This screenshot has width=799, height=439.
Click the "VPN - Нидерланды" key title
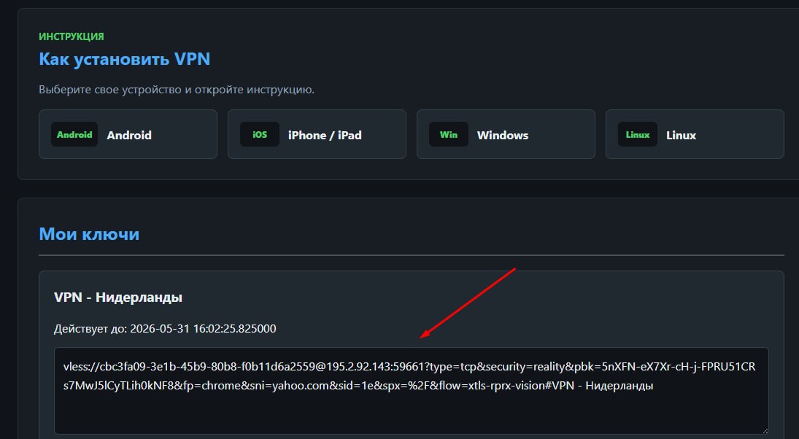click(x=118, y=297)
